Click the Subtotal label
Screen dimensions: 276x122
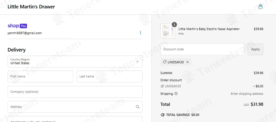[166, 73]
